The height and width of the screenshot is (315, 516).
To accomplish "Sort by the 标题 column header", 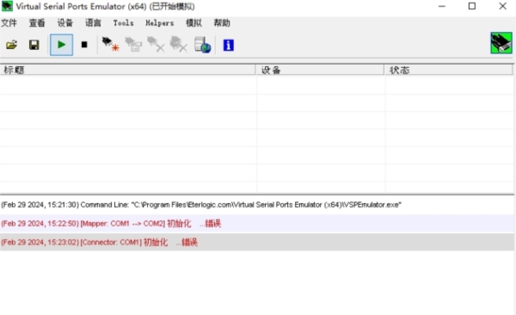I will pyautogui.click(x=127, y=70).
